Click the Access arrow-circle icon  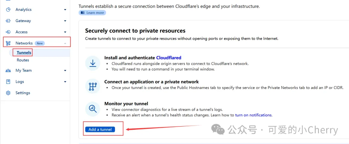[x=8, y=32]
